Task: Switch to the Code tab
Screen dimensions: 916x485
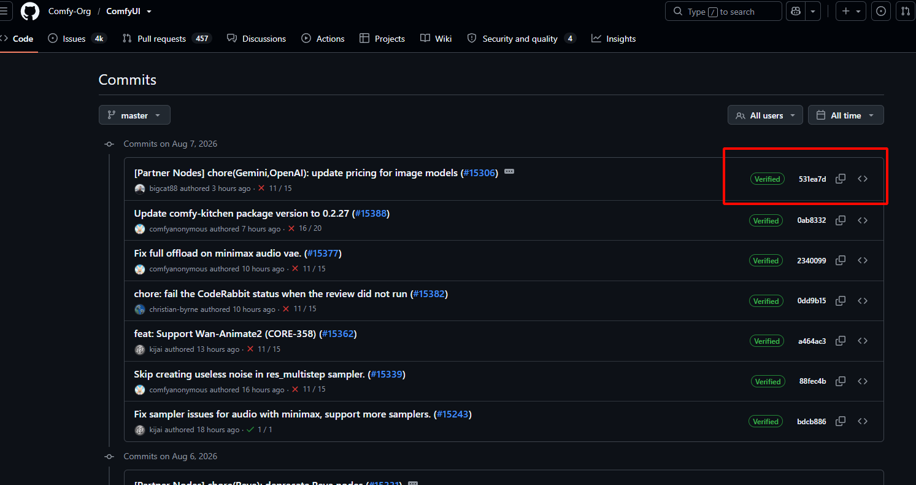Action: (x=18, y=39)
